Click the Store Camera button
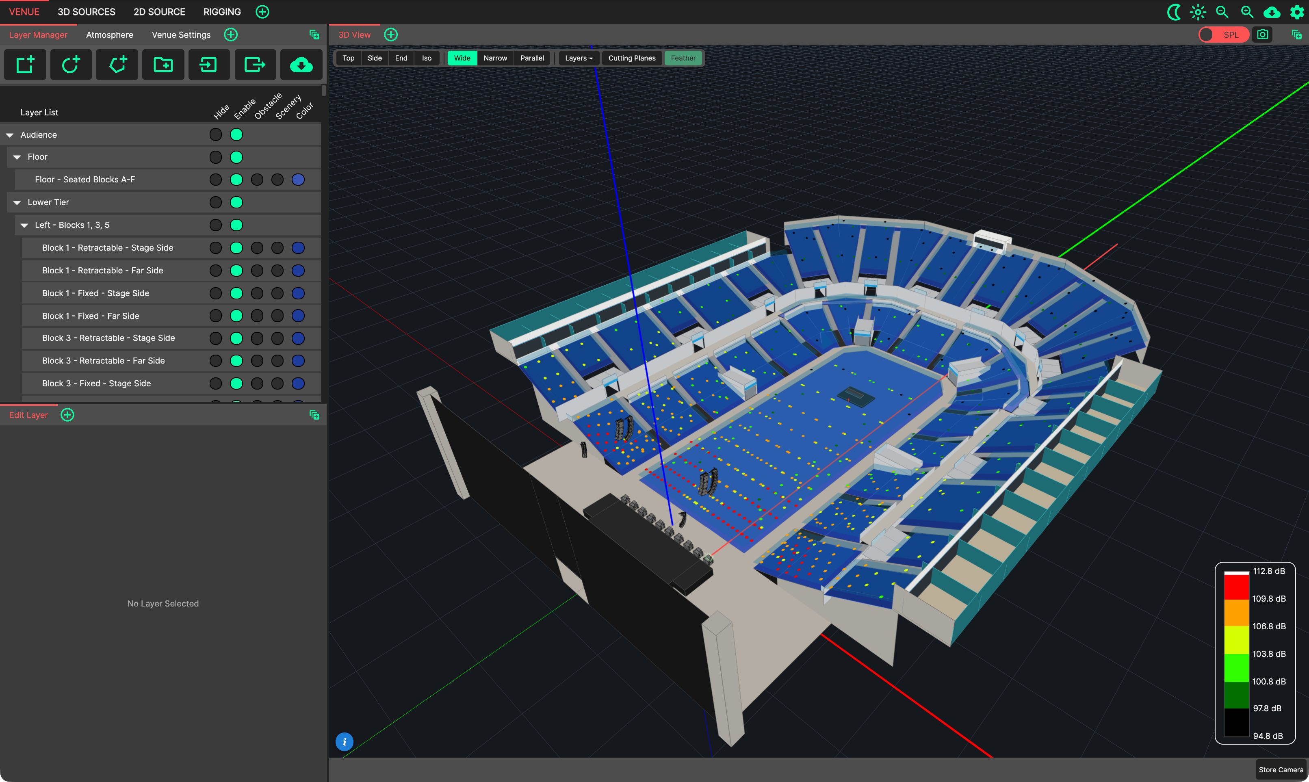Screen dimensions: 1309x782 [x=1281, y=770]
